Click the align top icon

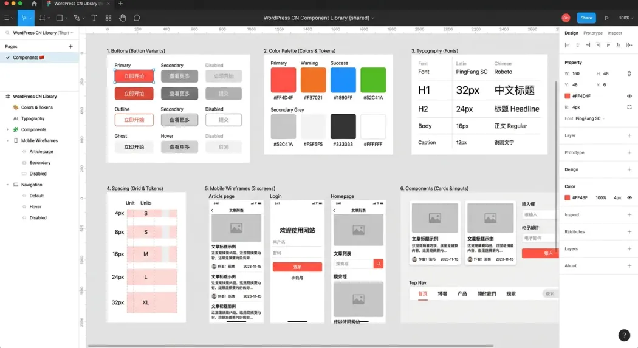[x=598, y=45]
